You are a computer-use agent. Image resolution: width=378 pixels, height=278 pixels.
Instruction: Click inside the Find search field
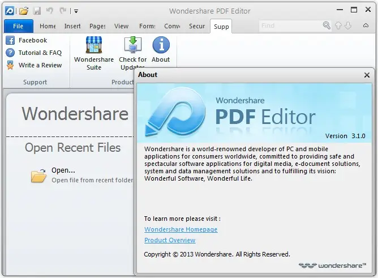[x=290, y=25]
